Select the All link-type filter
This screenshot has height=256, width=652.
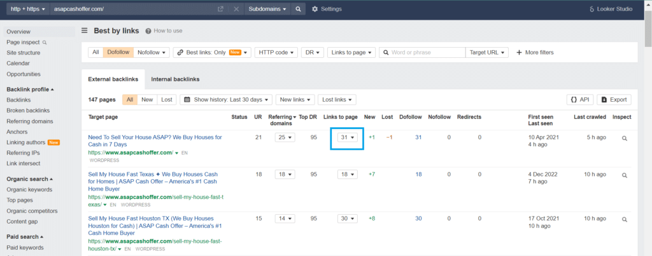[x=96, y=52]
